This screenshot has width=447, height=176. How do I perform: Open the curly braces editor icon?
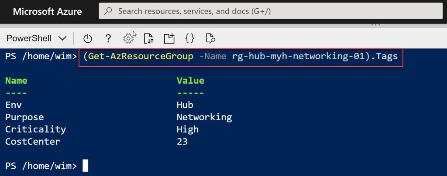[x=189, y=38]
